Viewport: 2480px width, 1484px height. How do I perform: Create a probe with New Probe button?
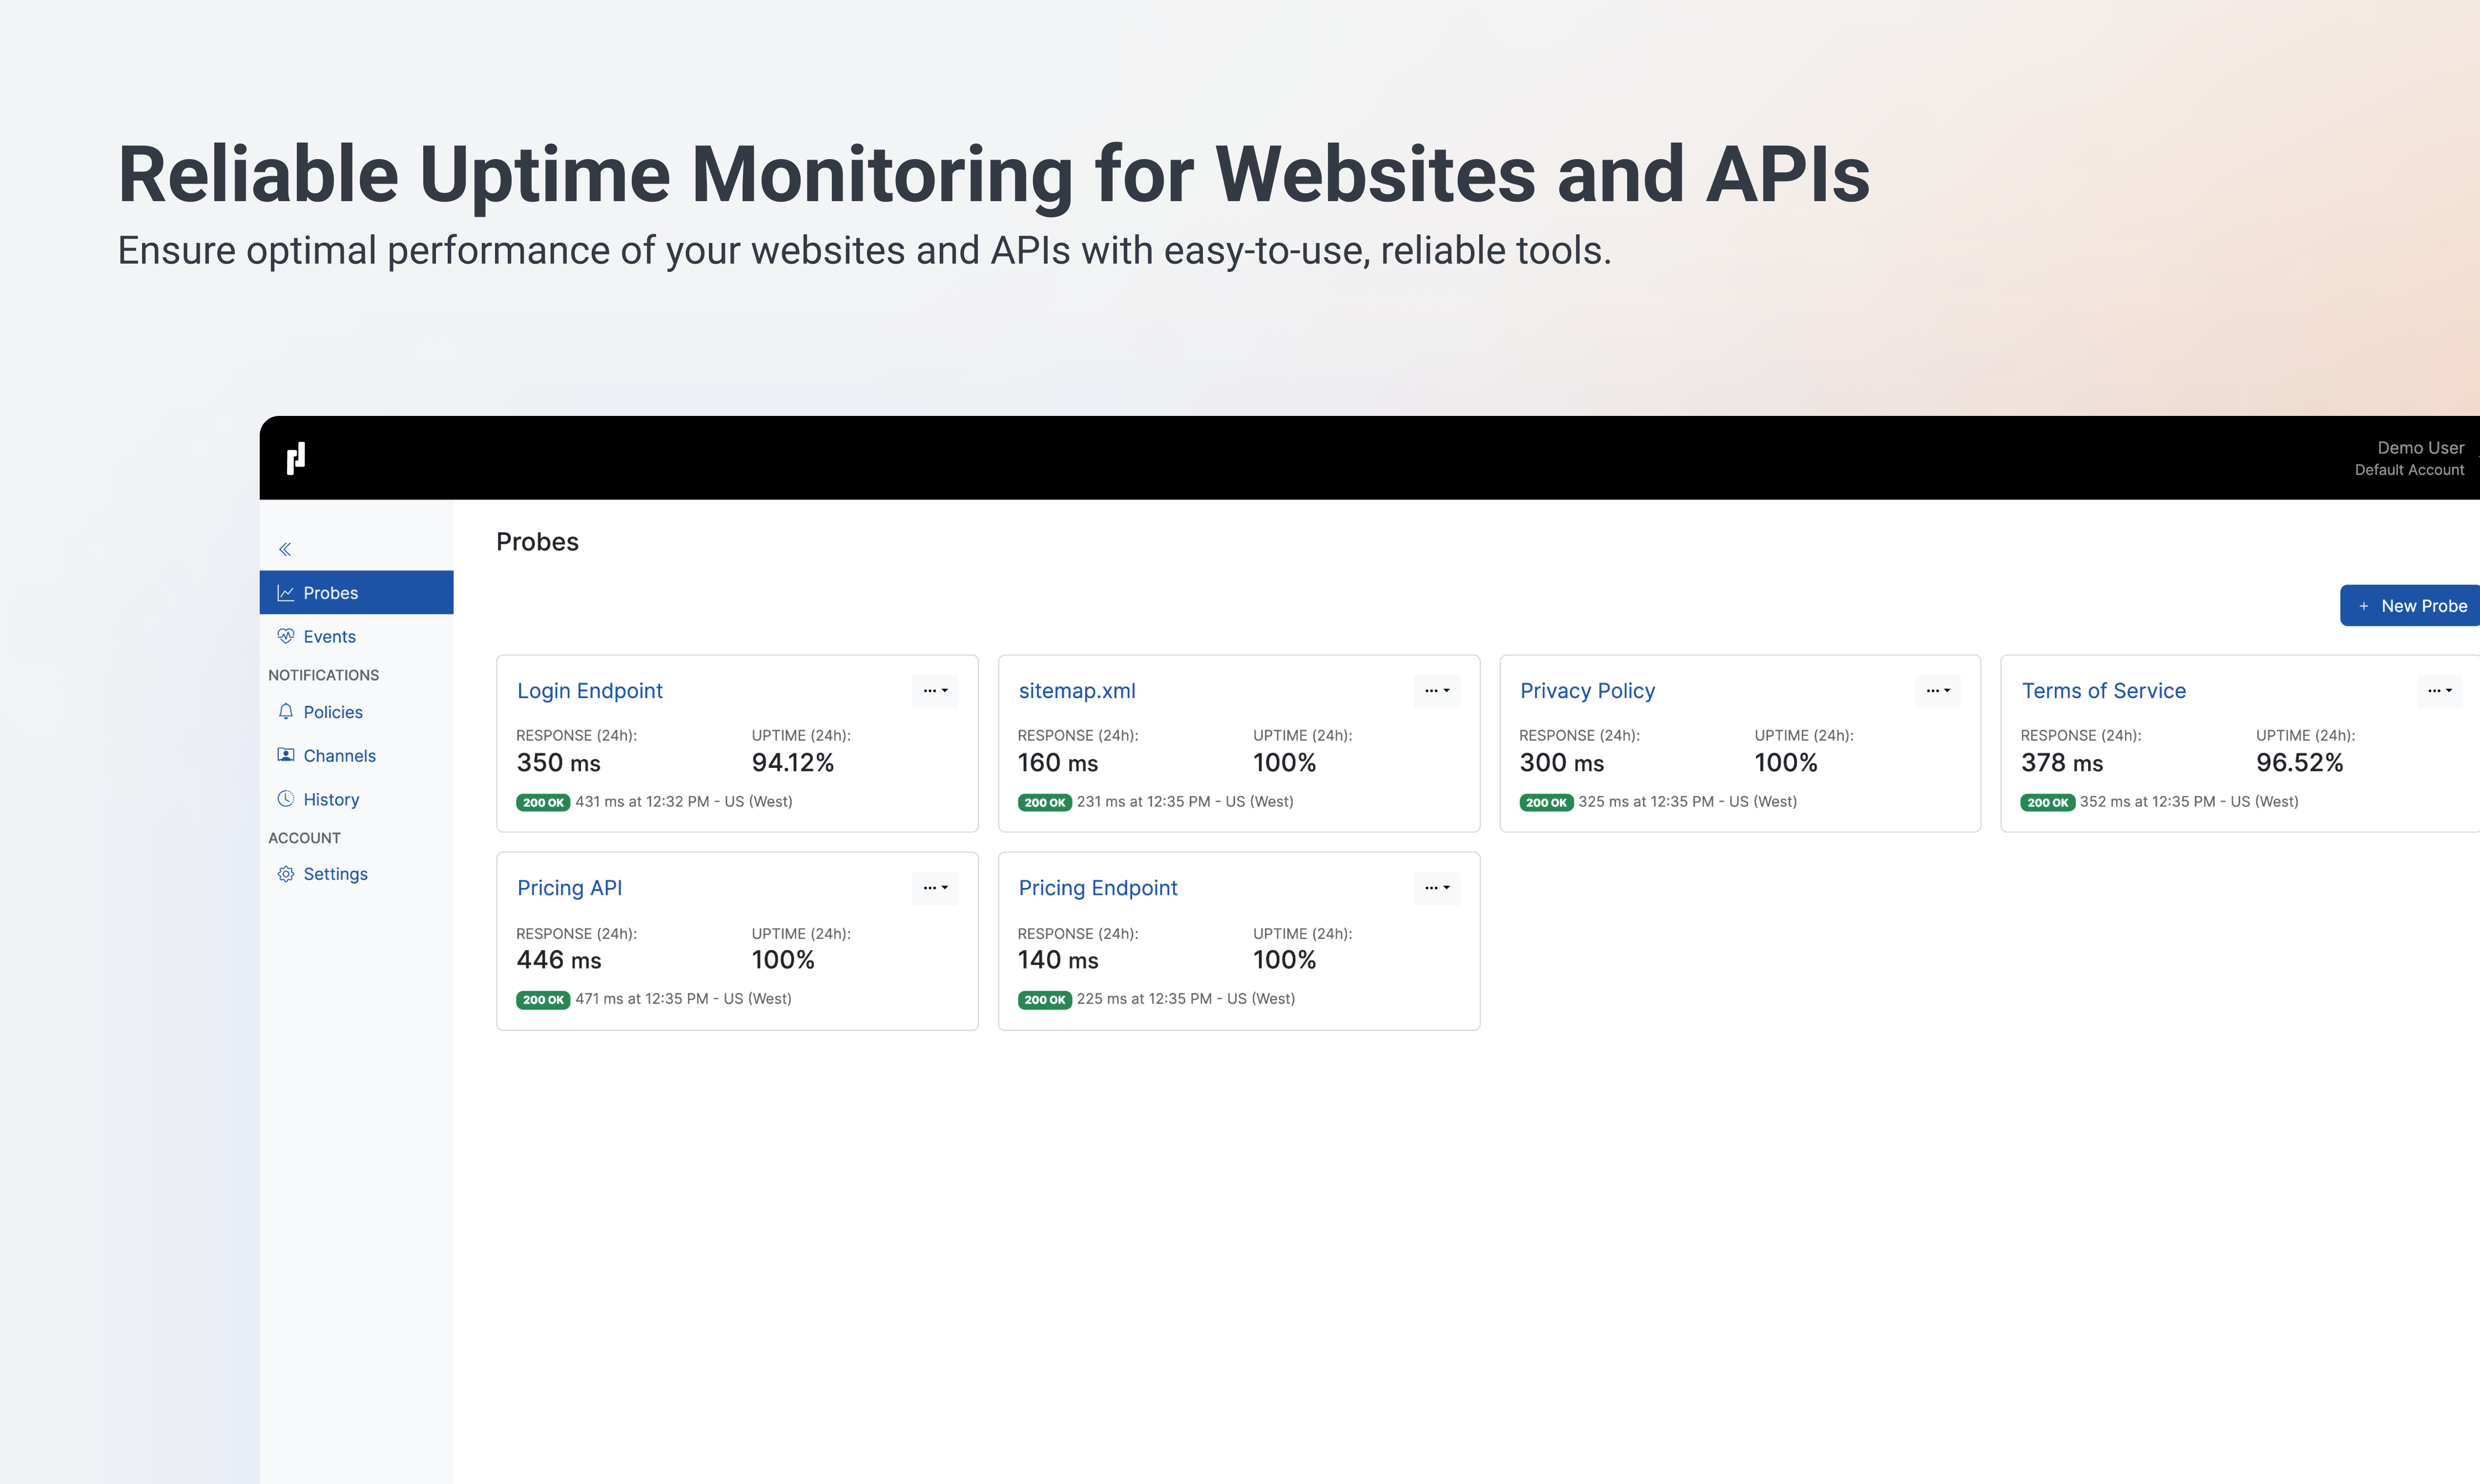click(x=2411, y=606)
